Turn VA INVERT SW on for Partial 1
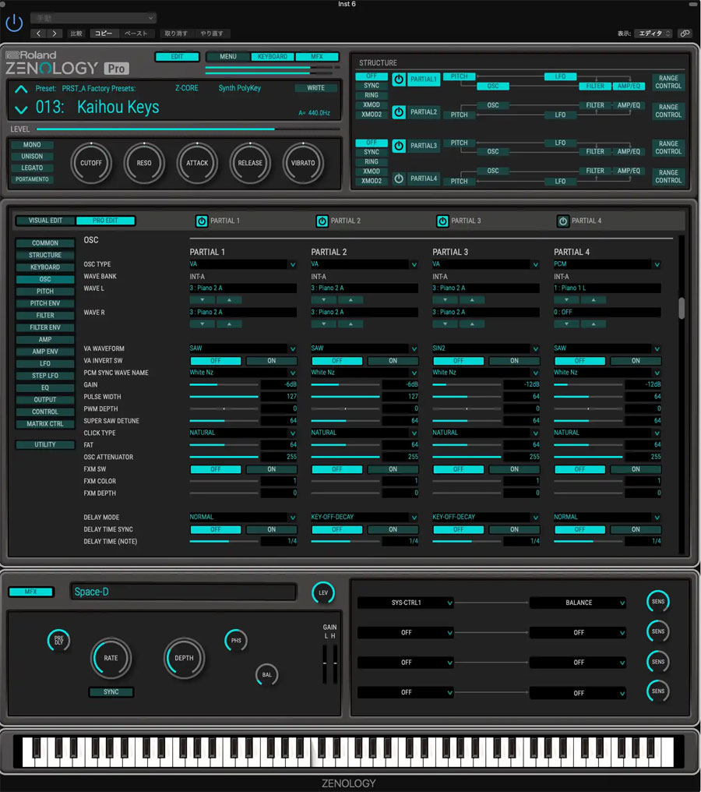 (272, 361)
